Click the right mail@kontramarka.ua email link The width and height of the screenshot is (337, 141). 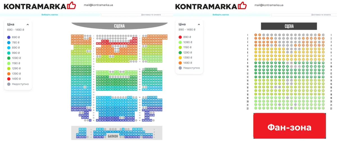tap(269, 5)
